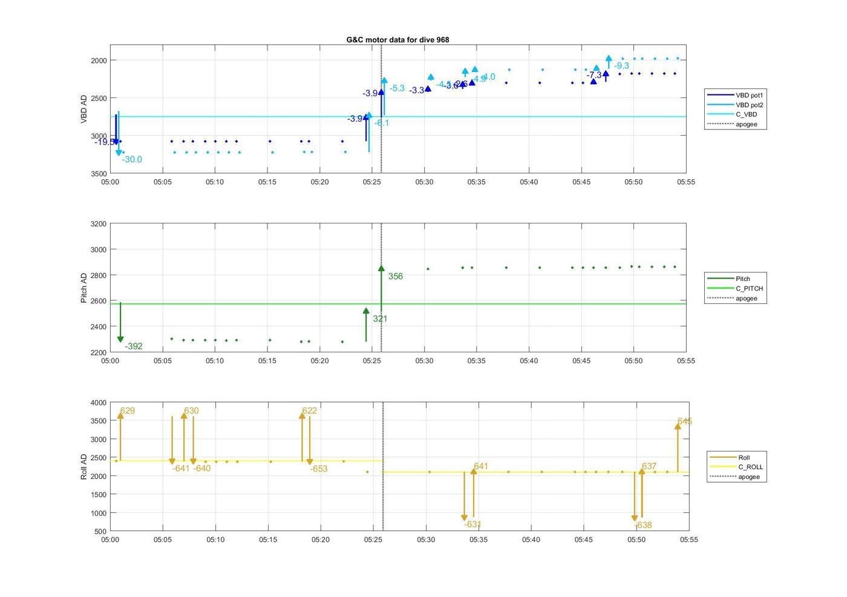Click the plot title for dive 968

397,40
